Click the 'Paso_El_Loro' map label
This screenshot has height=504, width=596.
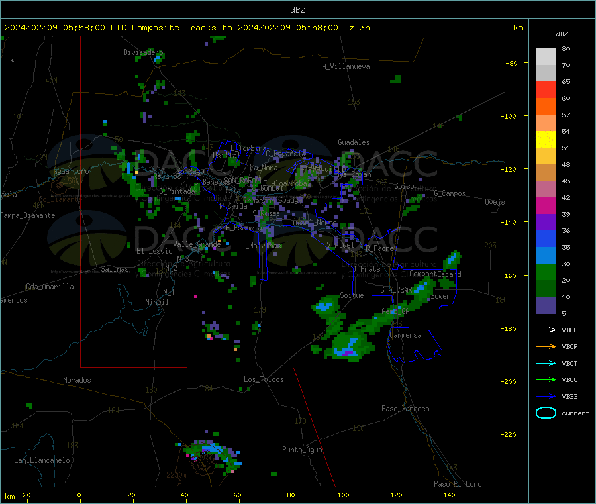pyautogui.click(x=458, y=484)
